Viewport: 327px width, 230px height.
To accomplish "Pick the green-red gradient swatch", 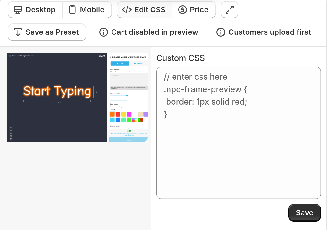I will [140, 120].
